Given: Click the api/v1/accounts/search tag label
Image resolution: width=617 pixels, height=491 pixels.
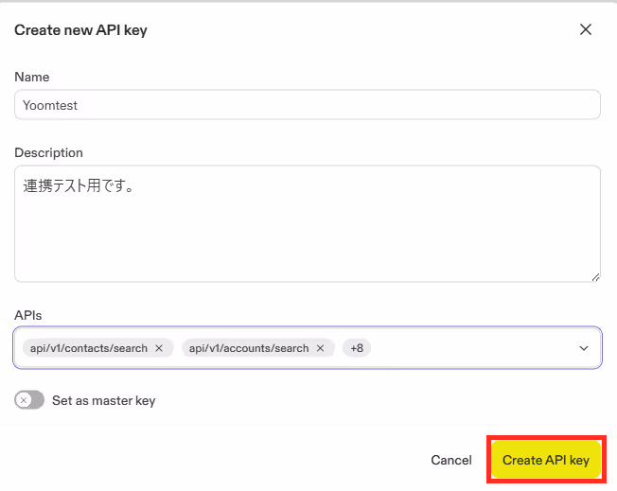Looking at the screenshot, I should coord(249,348).
